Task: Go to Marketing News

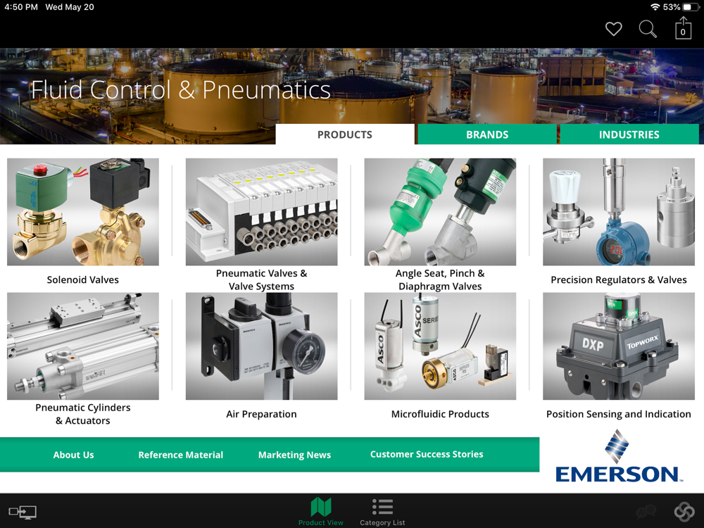Action: [x=294, y=454]
